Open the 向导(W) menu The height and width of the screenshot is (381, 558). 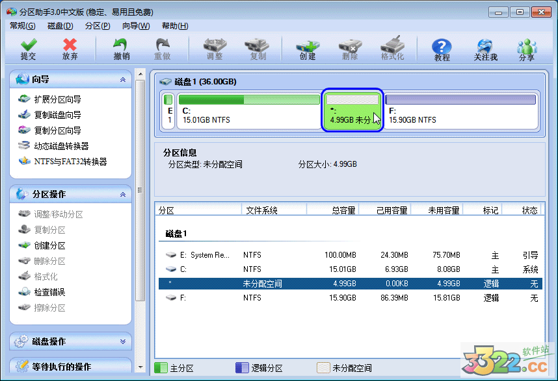coord(135,26)
